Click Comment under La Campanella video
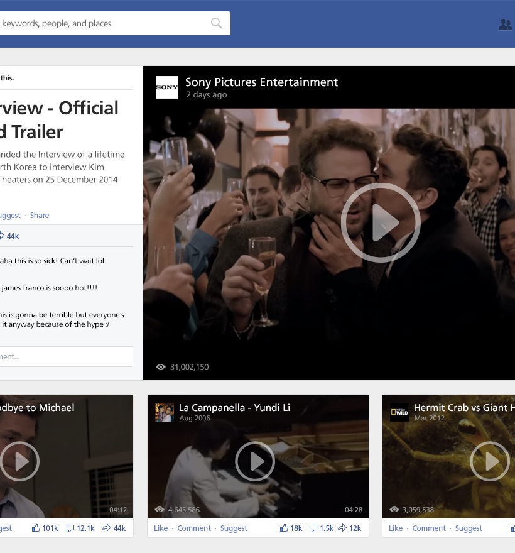Image resolution: width=515 pixels, height=553 pixels. (x=194, y=528)
